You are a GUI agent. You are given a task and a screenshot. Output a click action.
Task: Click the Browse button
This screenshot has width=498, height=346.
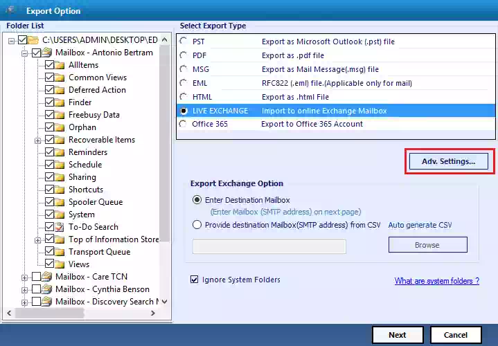click(428, 245)
